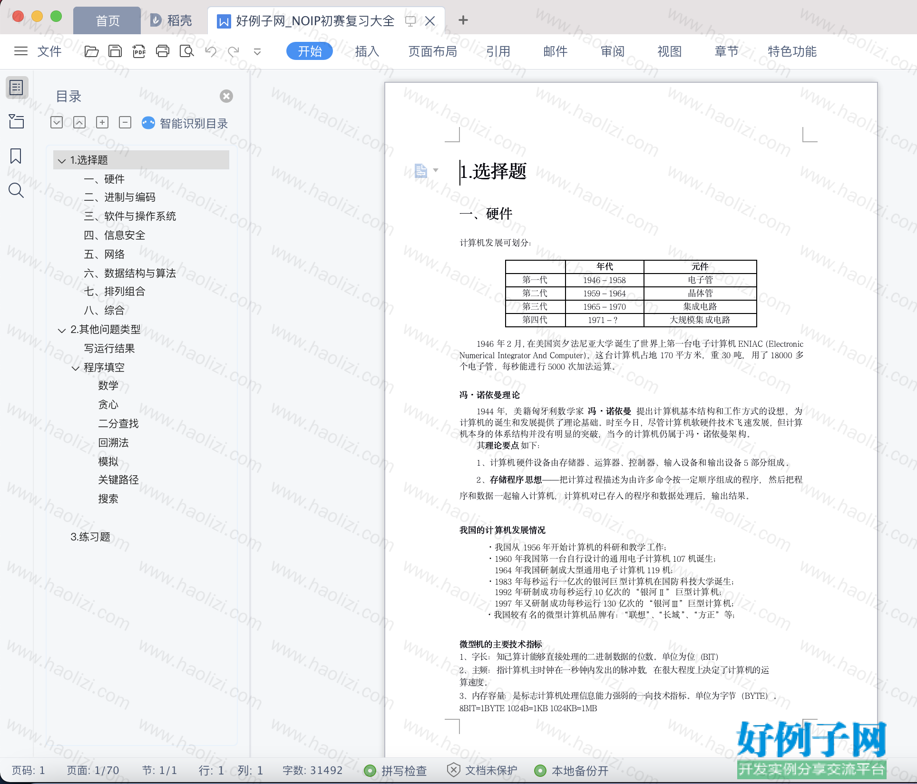Screen dimensions: 917x784
Task: Select the outline panel icon in sidebar
Action: click(17, 88)
